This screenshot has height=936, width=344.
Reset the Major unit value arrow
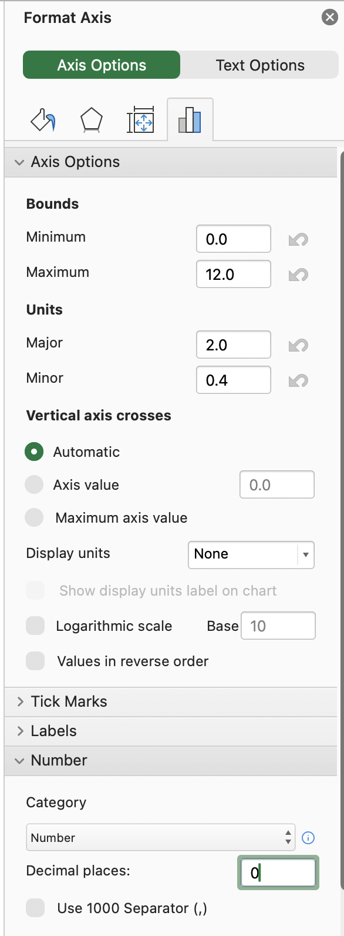coord(298,345)
